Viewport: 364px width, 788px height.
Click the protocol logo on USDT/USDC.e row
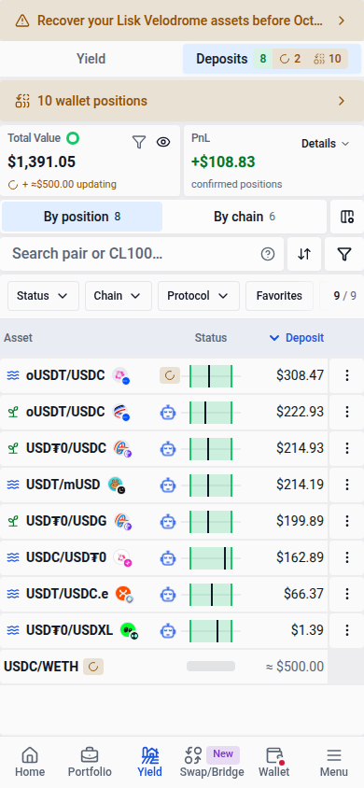(123, 595)
